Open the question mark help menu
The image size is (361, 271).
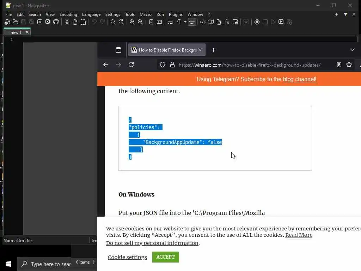point(209,14)
